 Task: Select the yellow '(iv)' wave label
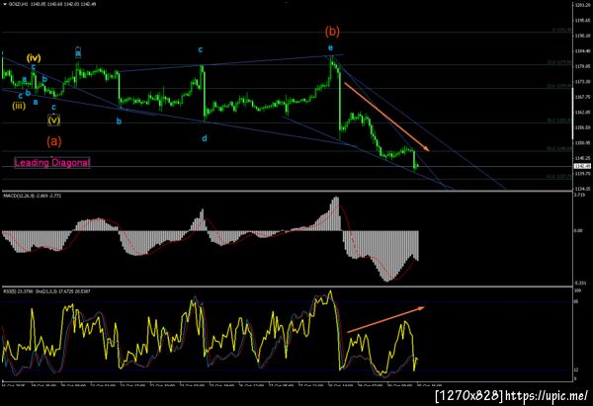click(34, 58)
